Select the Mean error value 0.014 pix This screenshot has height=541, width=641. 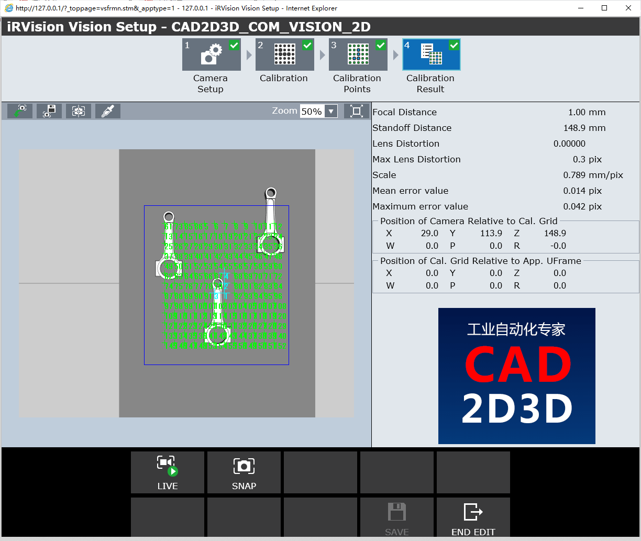[x=582, y=191]
